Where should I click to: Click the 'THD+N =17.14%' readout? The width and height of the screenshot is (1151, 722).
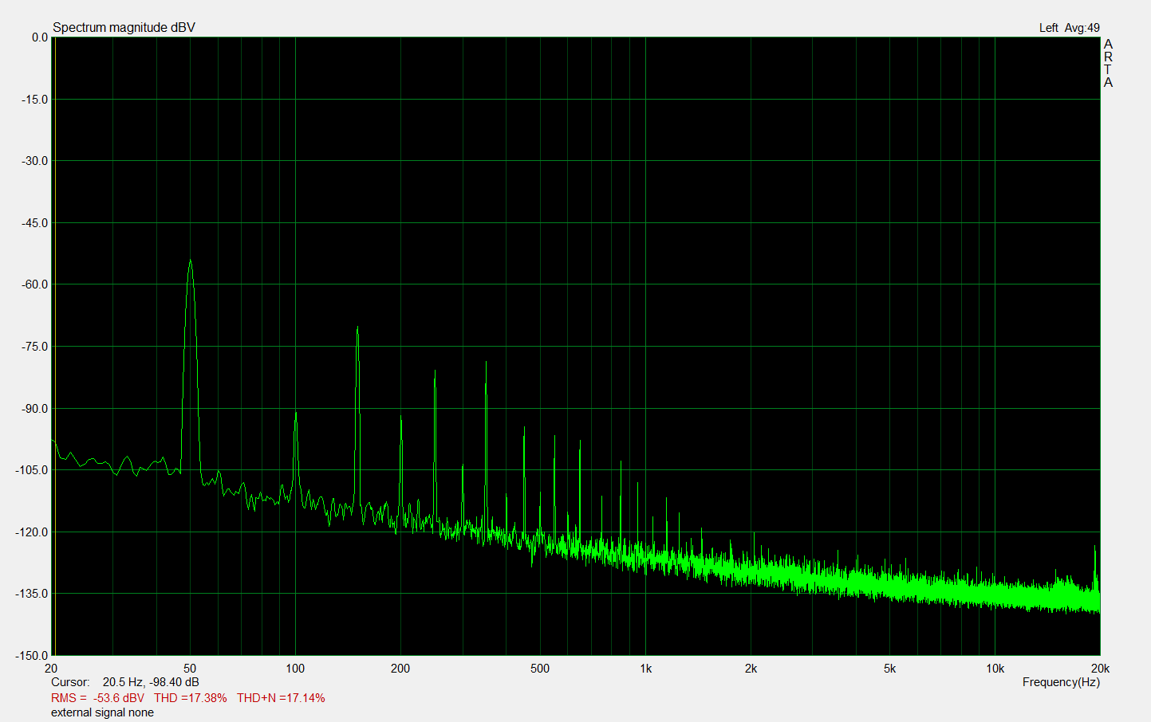point(281,698)
